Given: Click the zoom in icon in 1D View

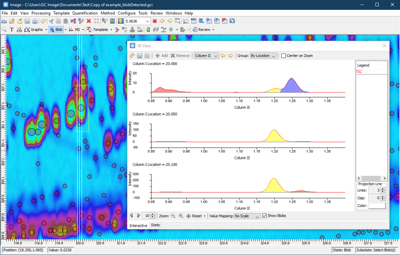Looking at the screenshot, I should tap(181, 216).
